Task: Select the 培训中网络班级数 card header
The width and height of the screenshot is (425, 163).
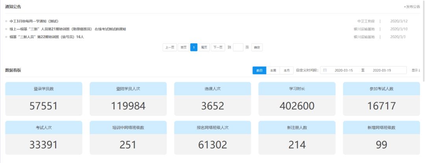Action: coord(128,127)
